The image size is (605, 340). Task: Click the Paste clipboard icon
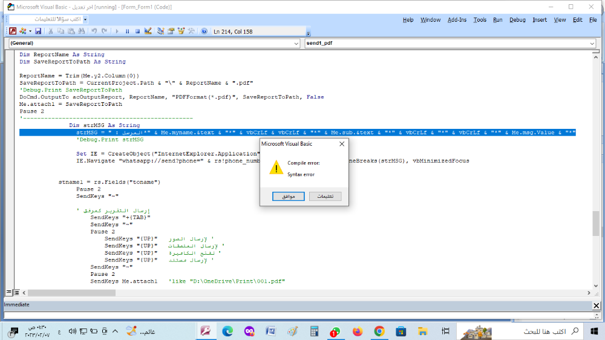point(71,31)
